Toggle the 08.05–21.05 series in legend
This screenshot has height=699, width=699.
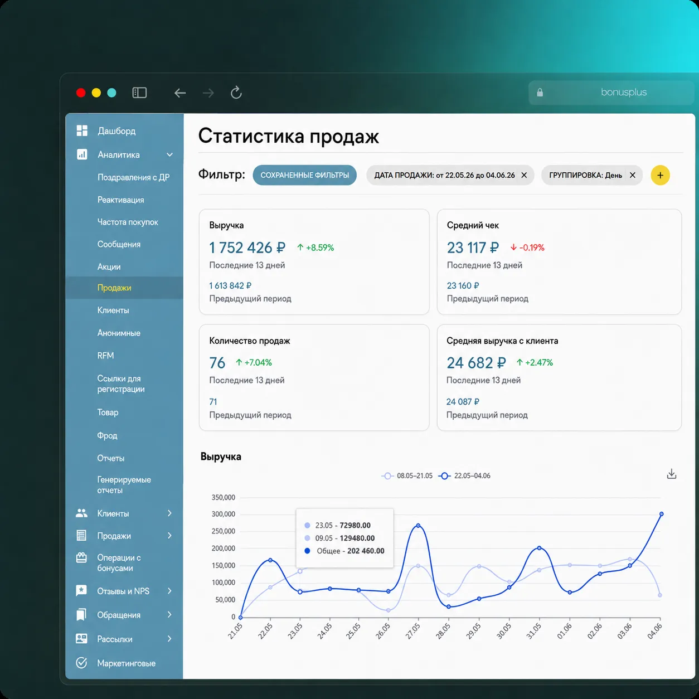[407, 475]
